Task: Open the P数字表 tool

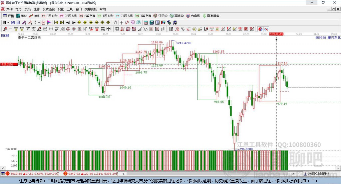Action: (88, 16)
